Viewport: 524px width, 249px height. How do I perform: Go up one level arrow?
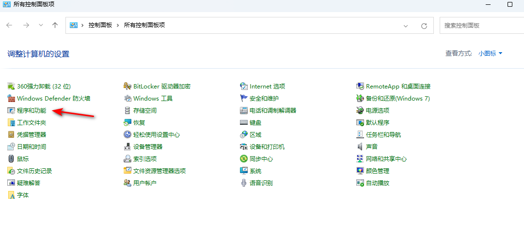(55, 25)
